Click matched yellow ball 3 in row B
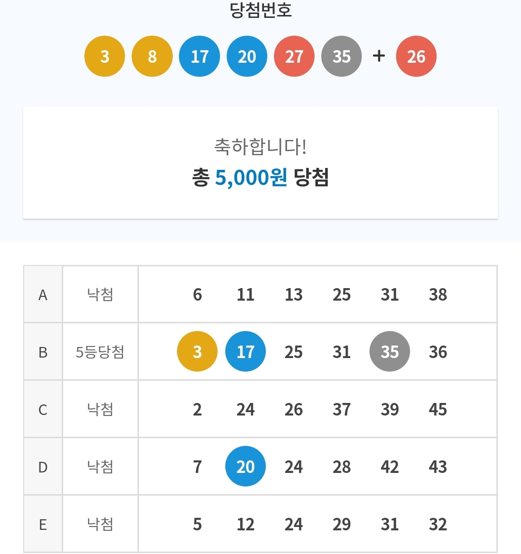 [x=197, y=352]
